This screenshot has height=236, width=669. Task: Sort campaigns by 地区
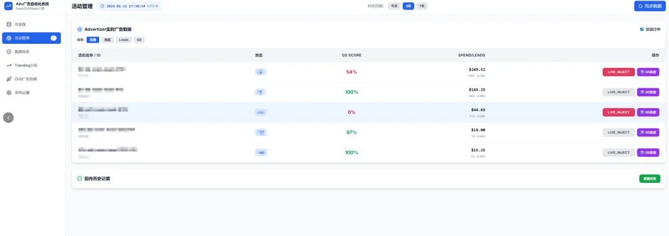pos(108,40)
